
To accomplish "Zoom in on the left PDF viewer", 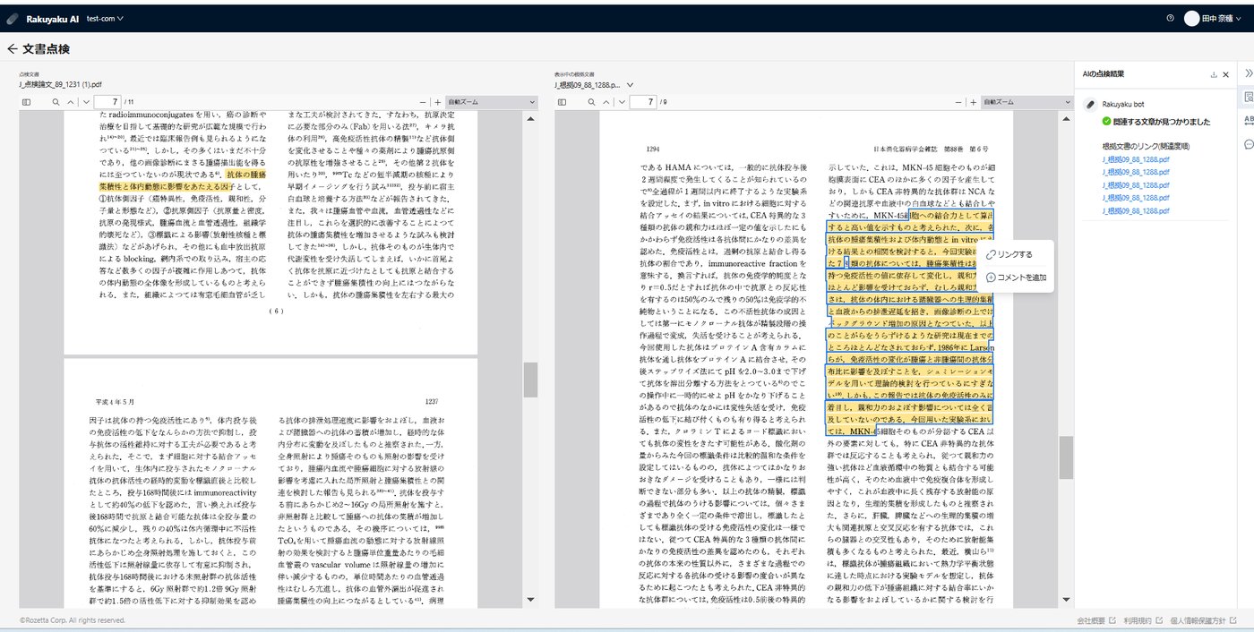I will click(x=437, y=102).
